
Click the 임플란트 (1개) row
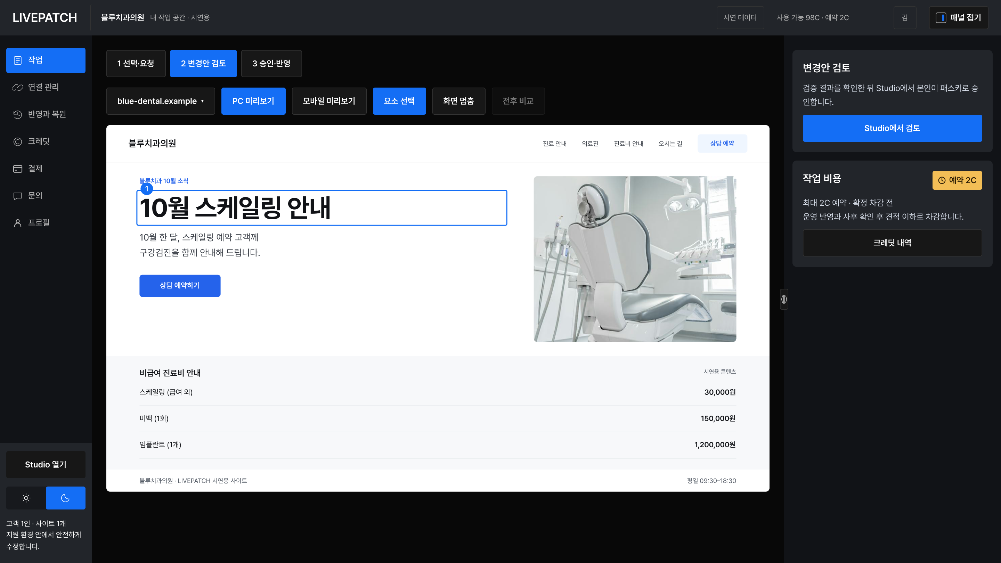pos(438,445)
